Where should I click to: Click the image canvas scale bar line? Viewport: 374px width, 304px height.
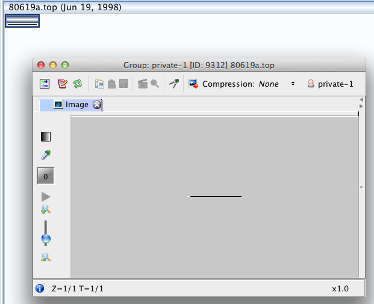[x=214, y=196]
